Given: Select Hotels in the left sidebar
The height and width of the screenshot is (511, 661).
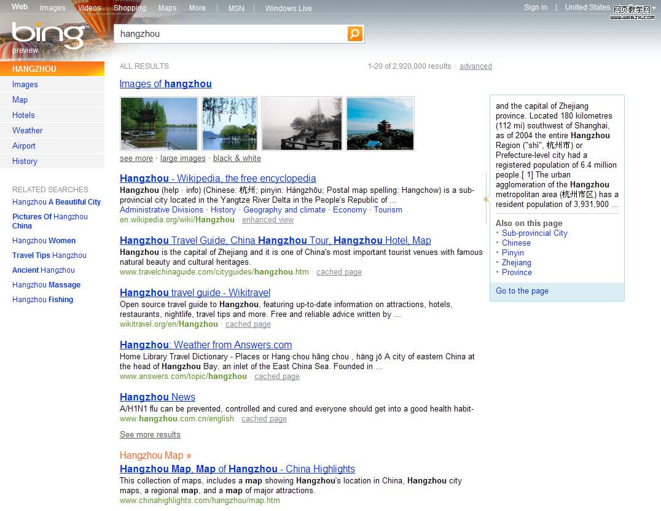Looking at the screenshot, I should [x=23, y=115].
